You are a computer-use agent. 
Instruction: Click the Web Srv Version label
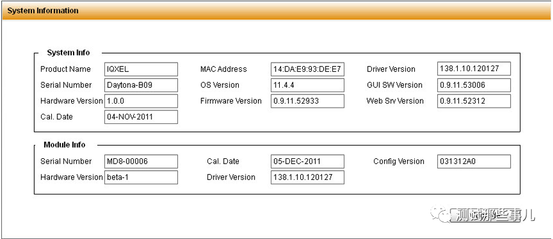click(x=395, y=101)
